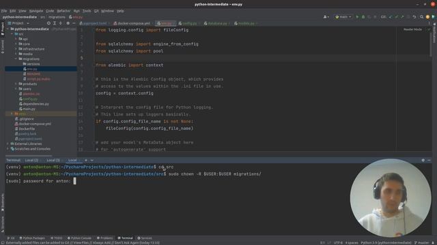Open the Bookmarks side tab
The height and width of the screenshot is (245, 437).
coord(3,202)
